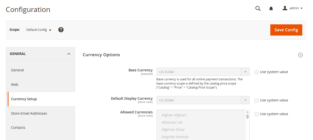313x140 pixels.
Task: Collapse the GENERAL sidebar chevron
Action: (x=69, y=54)
